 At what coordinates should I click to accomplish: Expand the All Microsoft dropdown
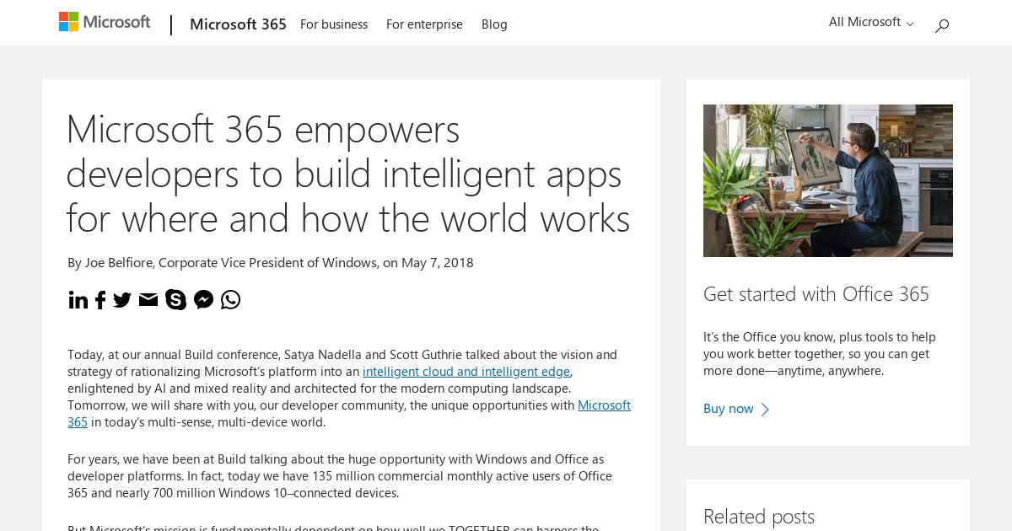pyautogui.click(x=871, y=23)
